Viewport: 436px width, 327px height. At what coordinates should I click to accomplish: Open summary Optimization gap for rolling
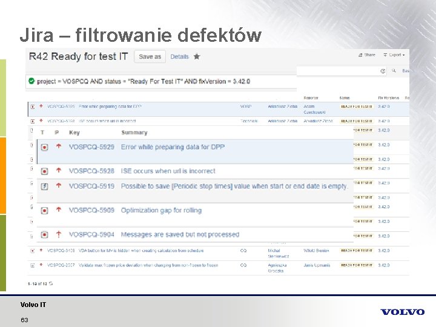pos(161,211)
